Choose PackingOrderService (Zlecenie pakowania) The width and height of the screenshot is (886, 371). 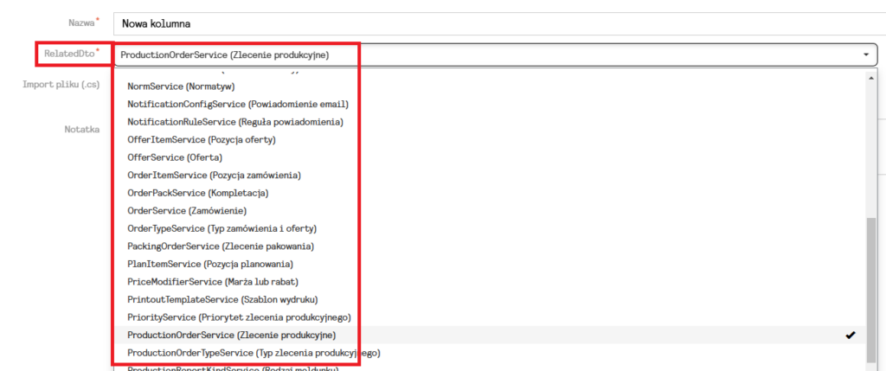coord(220,246)
